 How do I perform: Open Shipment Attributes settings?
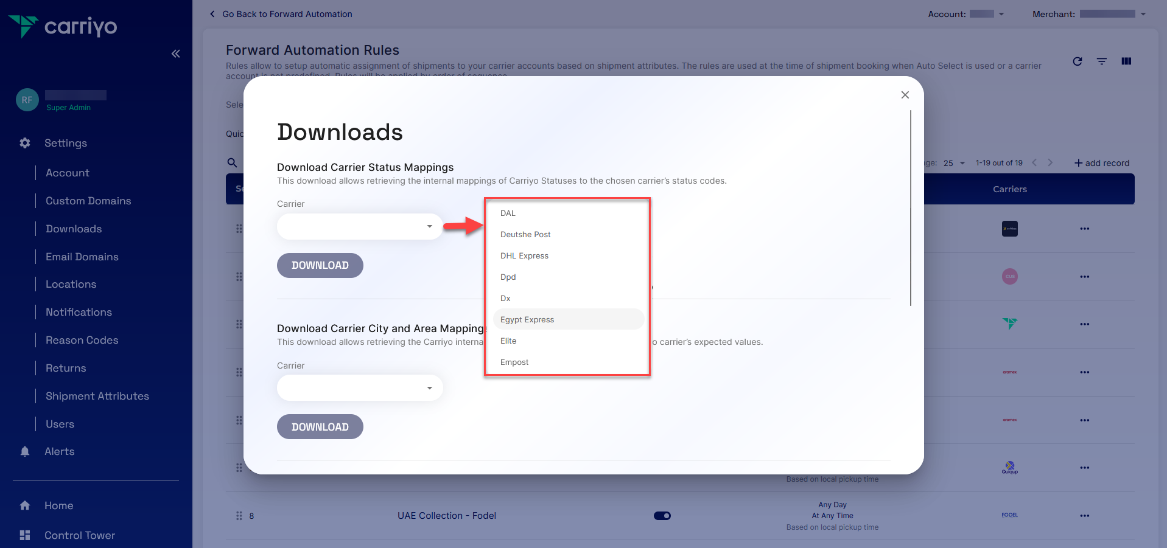tap(97, 396)
